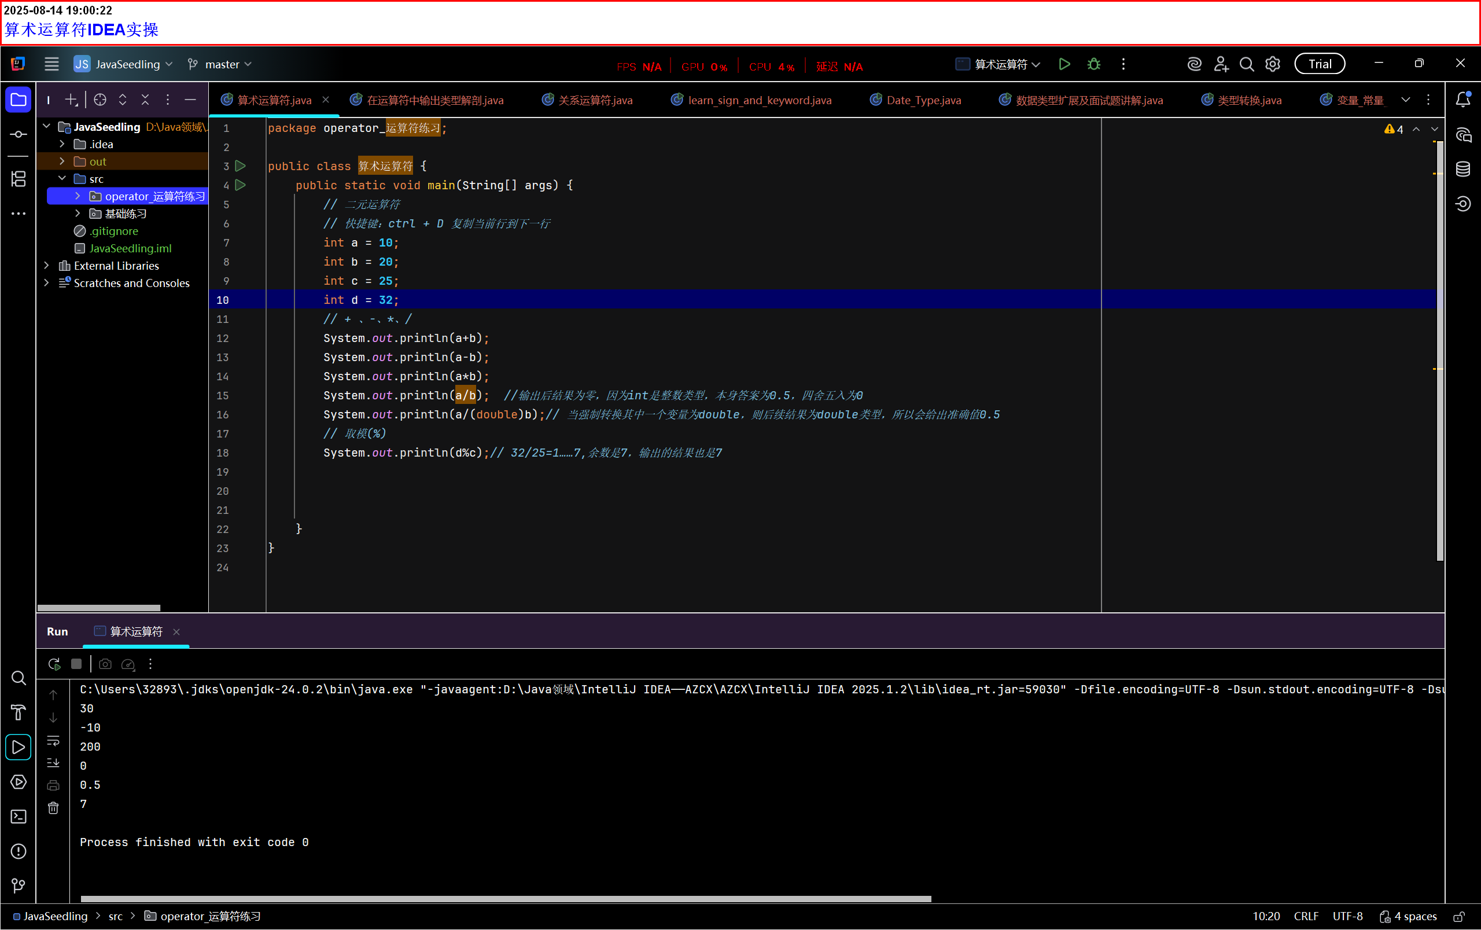
Task: Show more tool windows ellipsis
Action: (19, 214)
